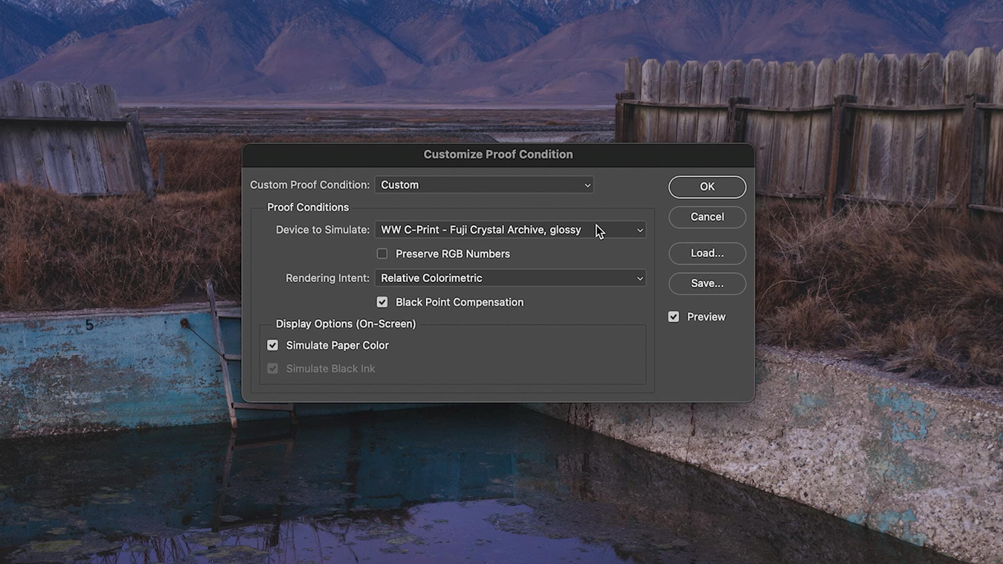The width and height of the screenshot is (1003, 564).
Task: Cancel the Customize Proof Condition dialog
Action: 707,217
